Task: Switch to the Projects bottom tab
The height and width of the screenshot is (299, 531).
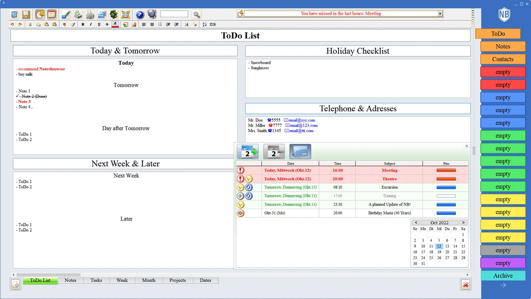Action: (x=177, y=280)
